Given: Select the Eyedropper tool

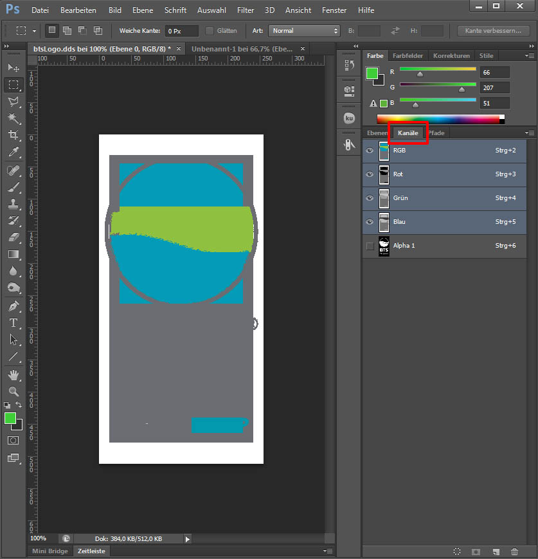Looking at the screenshot, I should pyautogui.click(x=13, y=152).
